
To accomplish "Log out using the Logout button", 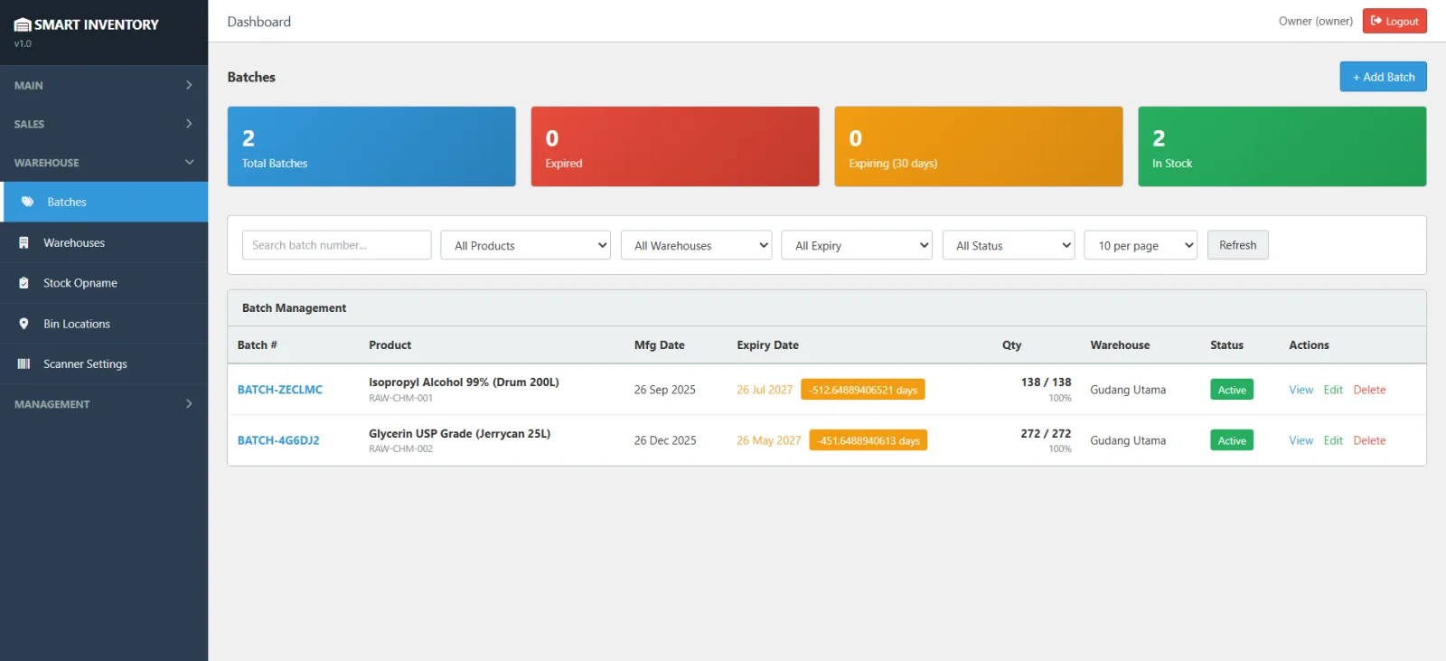I will pos(1394,21).
